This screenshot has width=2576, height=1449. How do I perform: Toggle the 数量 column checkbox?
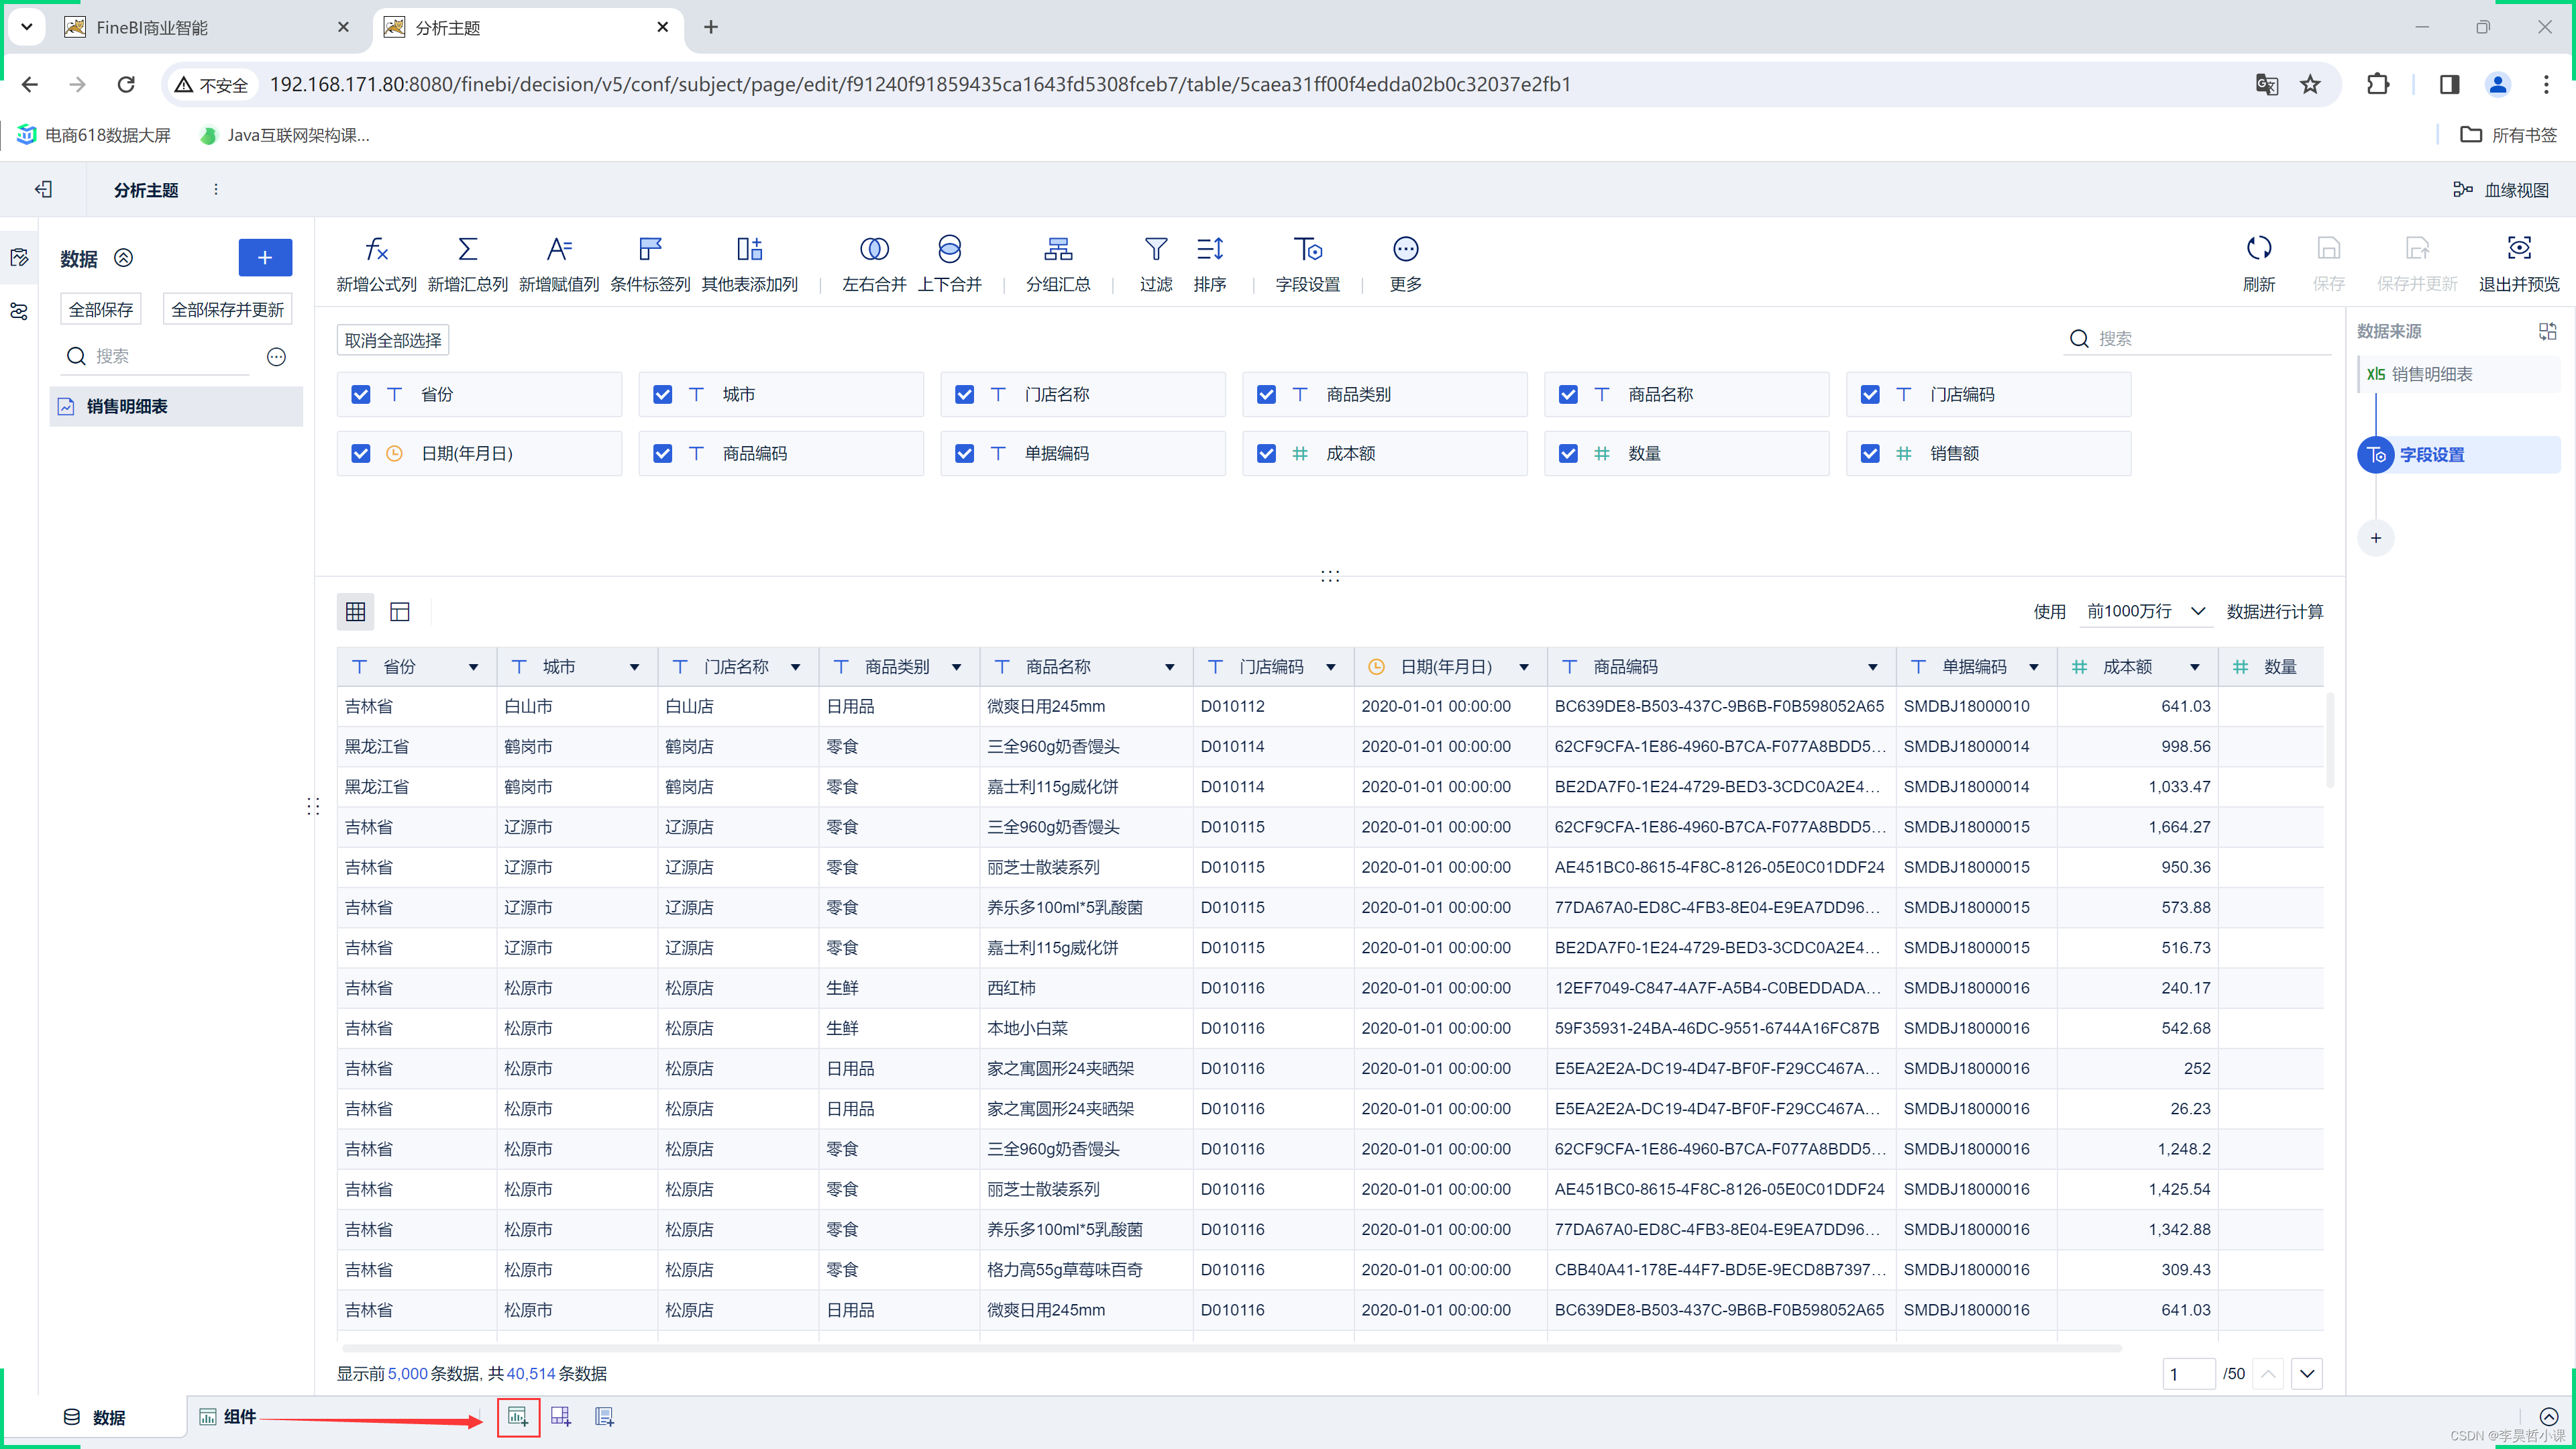[x=1568, y=453]
